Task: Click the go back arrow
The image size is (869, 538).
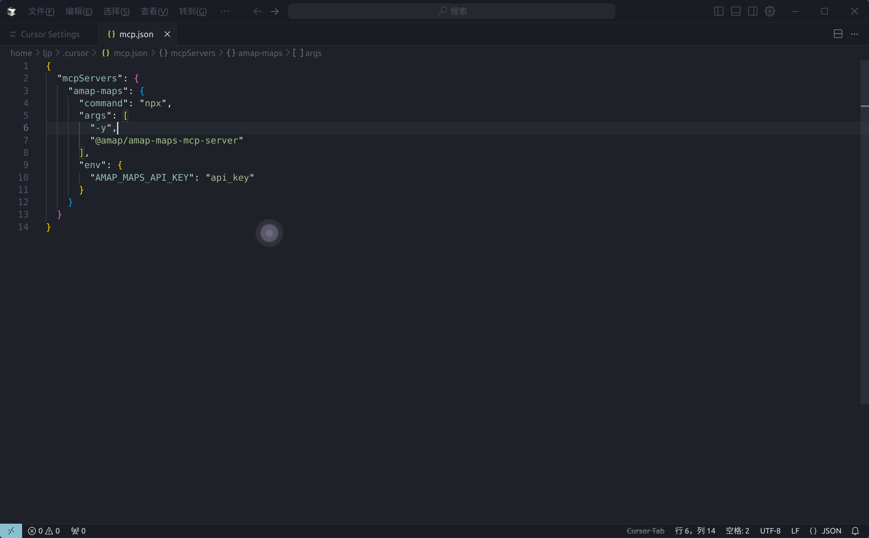Action: [x=257, y=11]
